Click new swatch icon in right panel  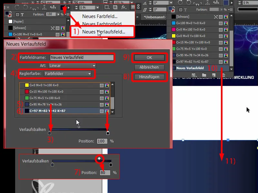(x=214, y=75)
